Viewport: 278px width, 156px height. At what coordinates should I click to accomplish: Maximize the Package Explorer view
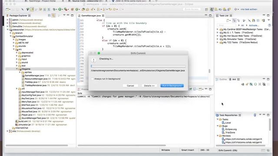(72, 16)
